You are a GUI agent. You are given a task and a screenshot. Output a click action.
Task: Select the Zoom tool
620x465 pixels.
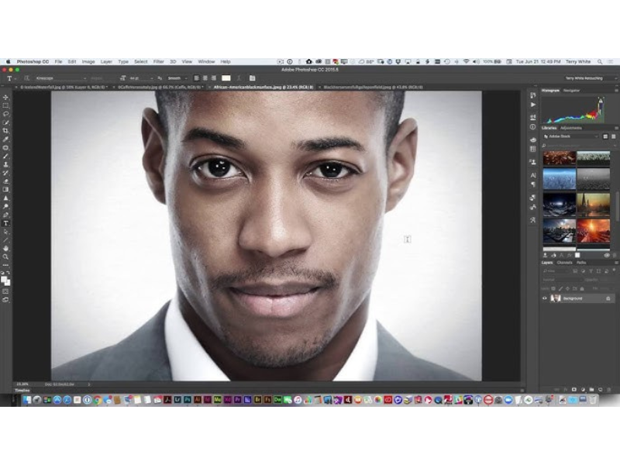pos(5,257)
